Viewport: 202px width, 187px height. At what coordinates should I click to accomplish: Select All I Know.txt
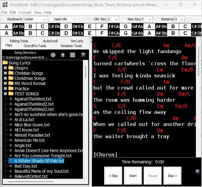27,130
